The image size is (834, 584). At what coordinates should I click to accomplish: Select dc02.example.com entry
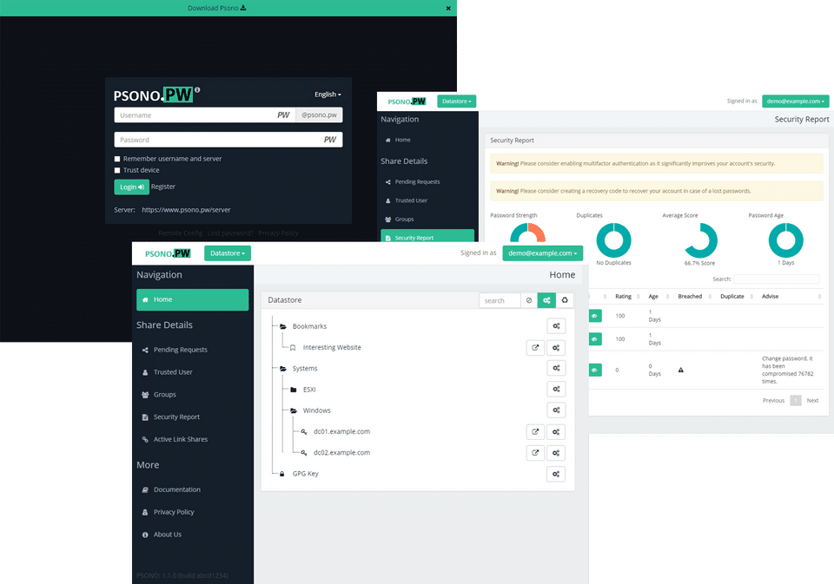click(341, 453)
